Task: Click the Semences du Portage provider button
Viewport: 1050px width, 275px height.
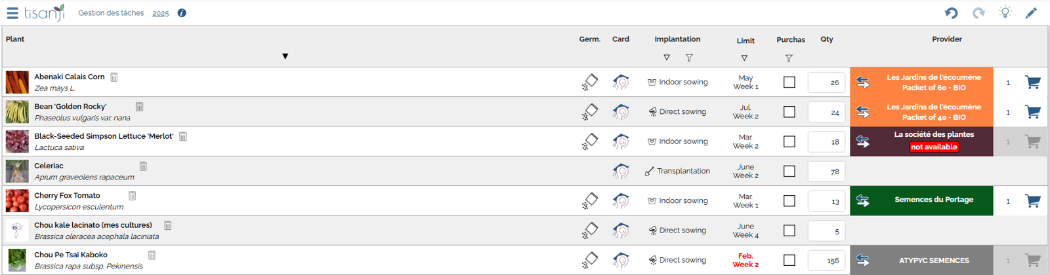Action: [933, 200]
